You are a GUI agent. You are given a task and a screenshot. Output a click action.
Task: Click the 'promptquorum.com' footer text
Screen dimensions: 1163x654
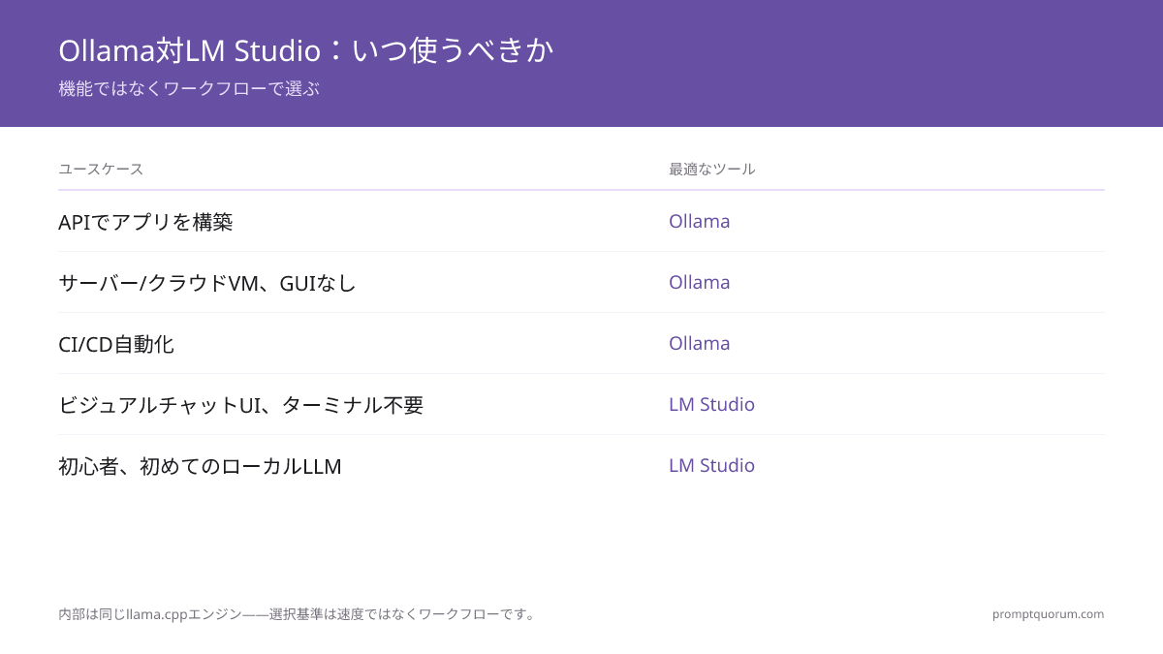[1048, 614]
